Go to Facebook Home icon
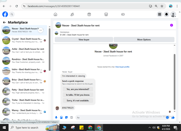The width and height of the screenshot is (181, 131). (55, 15)
